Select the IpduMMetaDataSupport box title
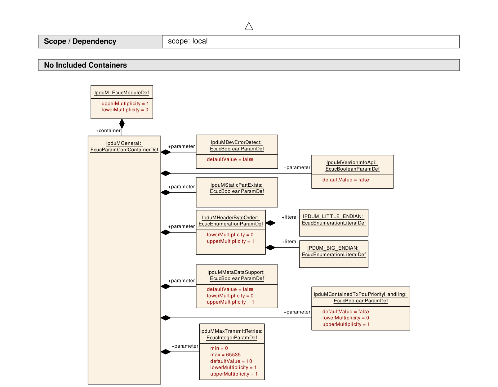 (x=237, y=275)
